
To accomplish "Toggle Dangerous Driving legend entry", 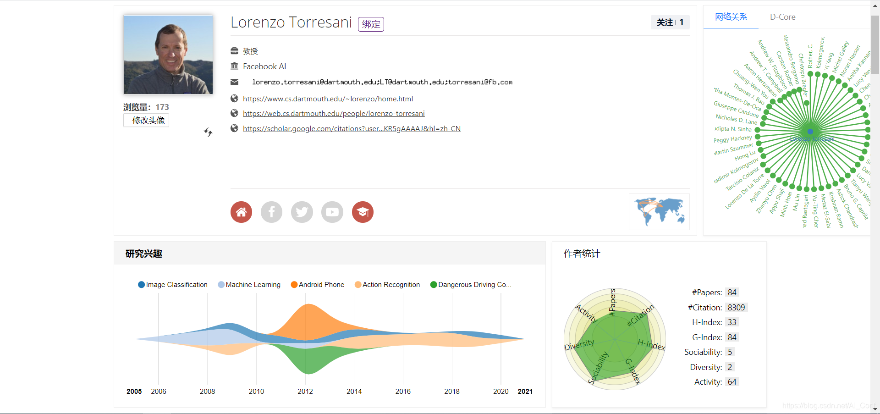I will click(471, 285).
